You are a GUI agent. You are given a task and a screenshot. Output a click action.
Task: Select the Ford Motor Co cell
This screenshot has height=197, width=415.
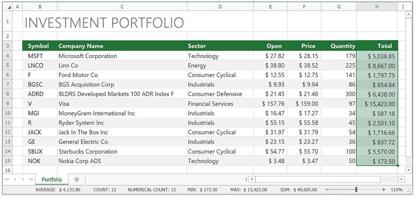122,75
